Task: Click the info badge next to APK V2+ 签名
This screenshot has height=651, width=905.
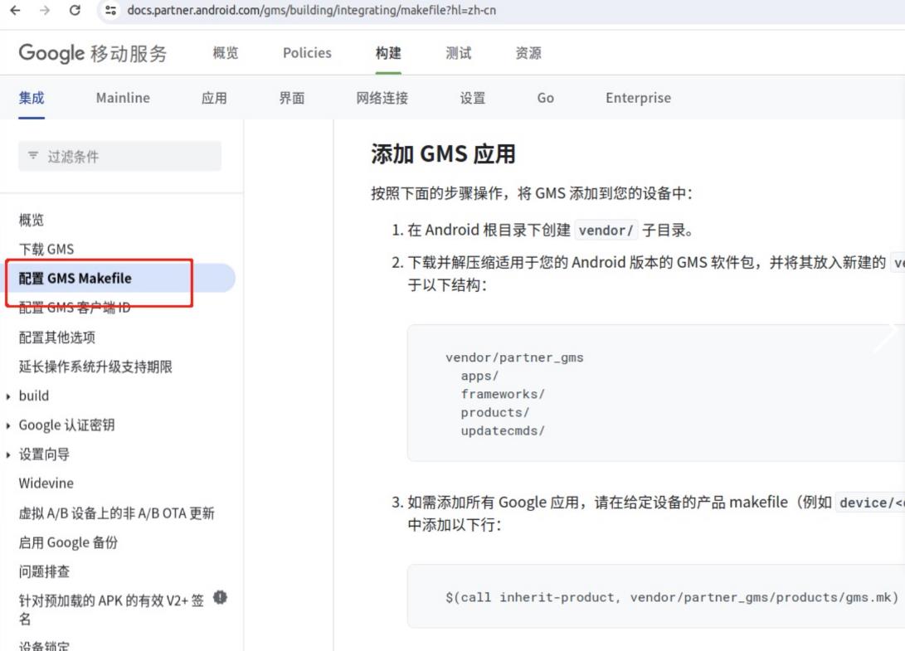Action: [220, 597]
